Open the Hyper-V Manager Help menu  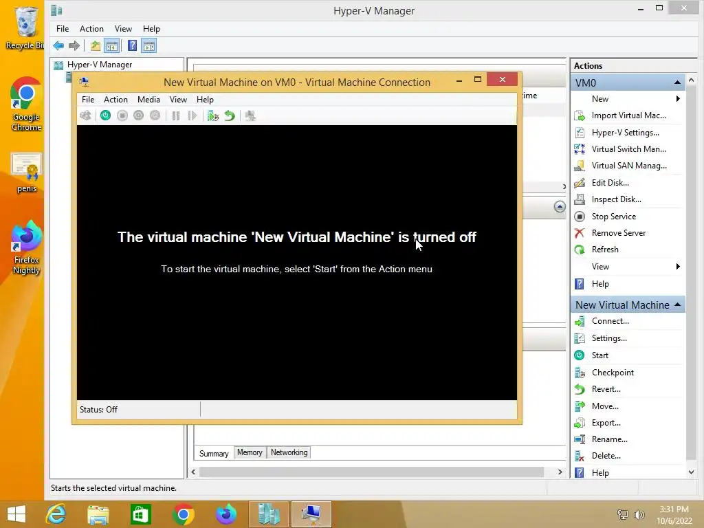click(x=151, y=29)
